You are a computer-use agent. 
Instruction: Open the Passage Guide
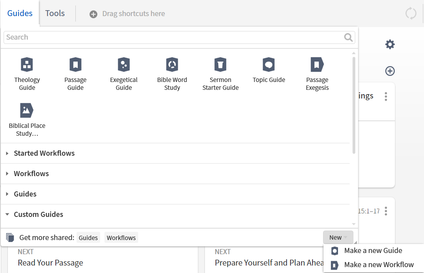pos(75,73)
